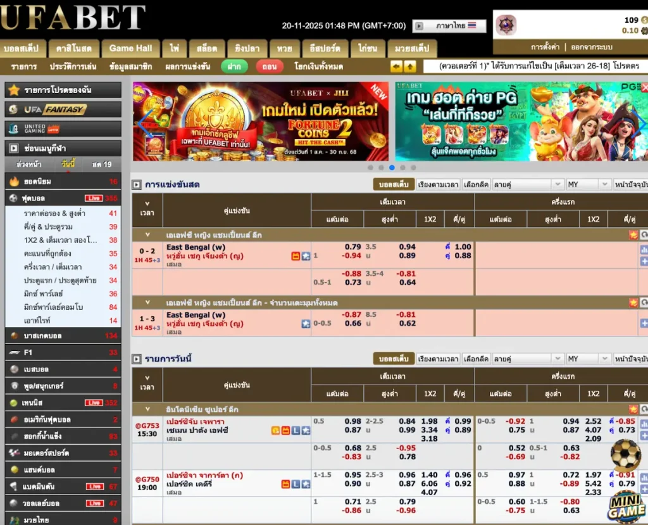The image size is (648, 525).
Task: Toggle favorite star for Persijap Jepara match
Action: pos(306,431)
